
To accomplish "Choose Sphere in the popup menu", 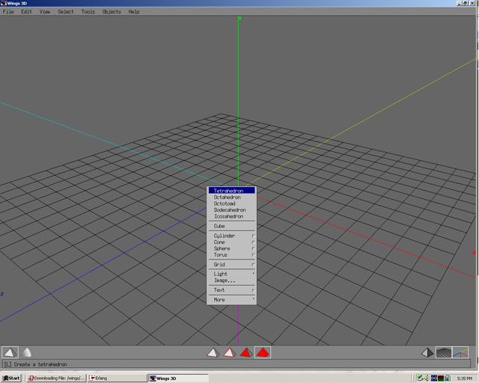I will coord(231,248).
